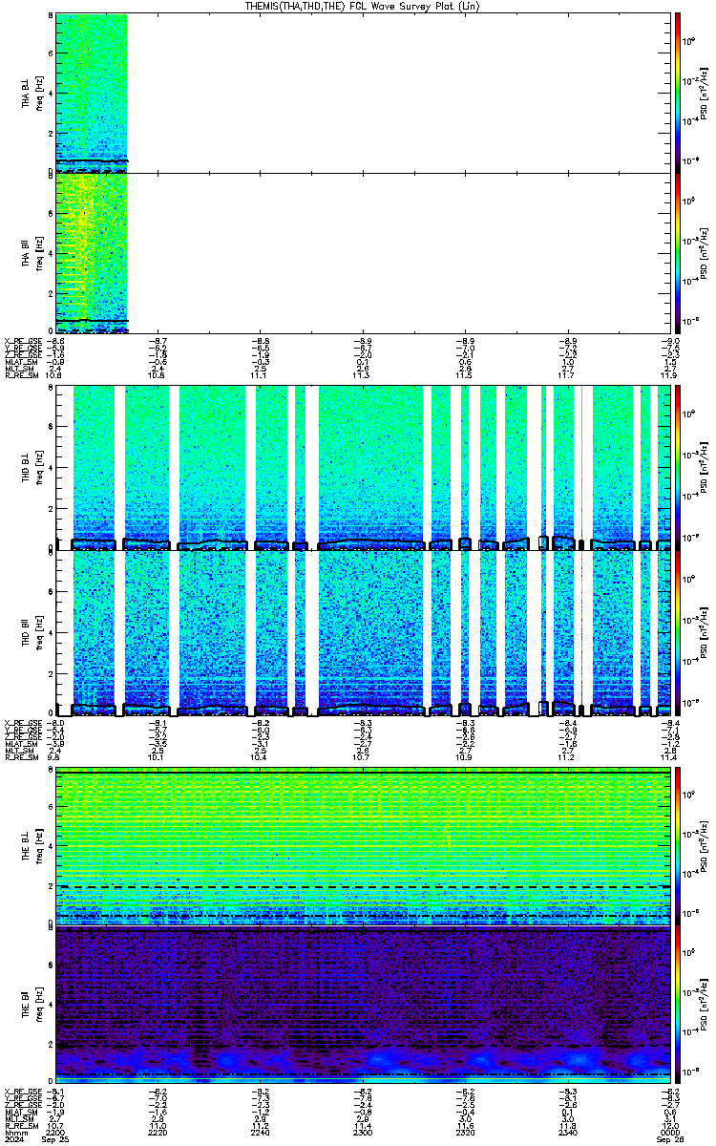Click the PSD color bar beside THD B⊥
Viewport: 716px width, 1146px height.
(x=678, y=468)
